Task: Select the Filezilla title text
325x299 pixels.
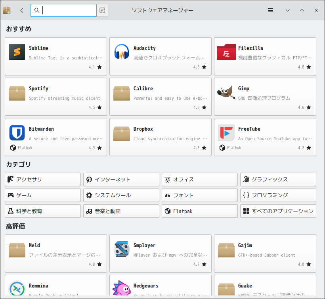Action: click(250, 48)
